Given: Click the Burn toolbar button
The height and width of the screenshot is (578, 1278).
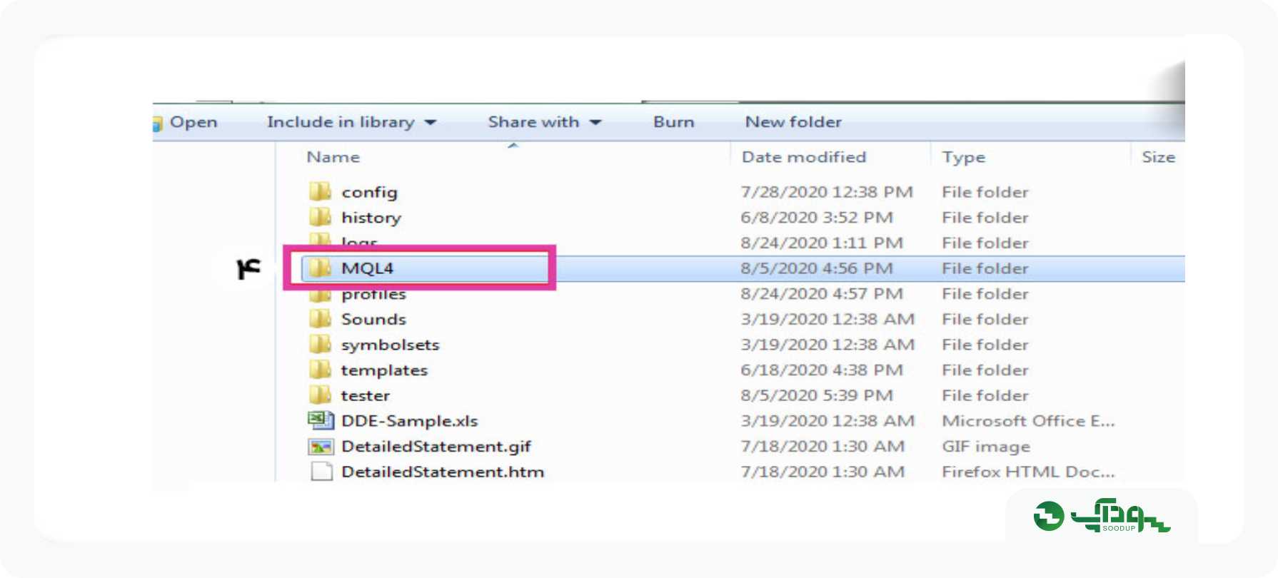Looking at the screenshot, I should coord(673,122).
